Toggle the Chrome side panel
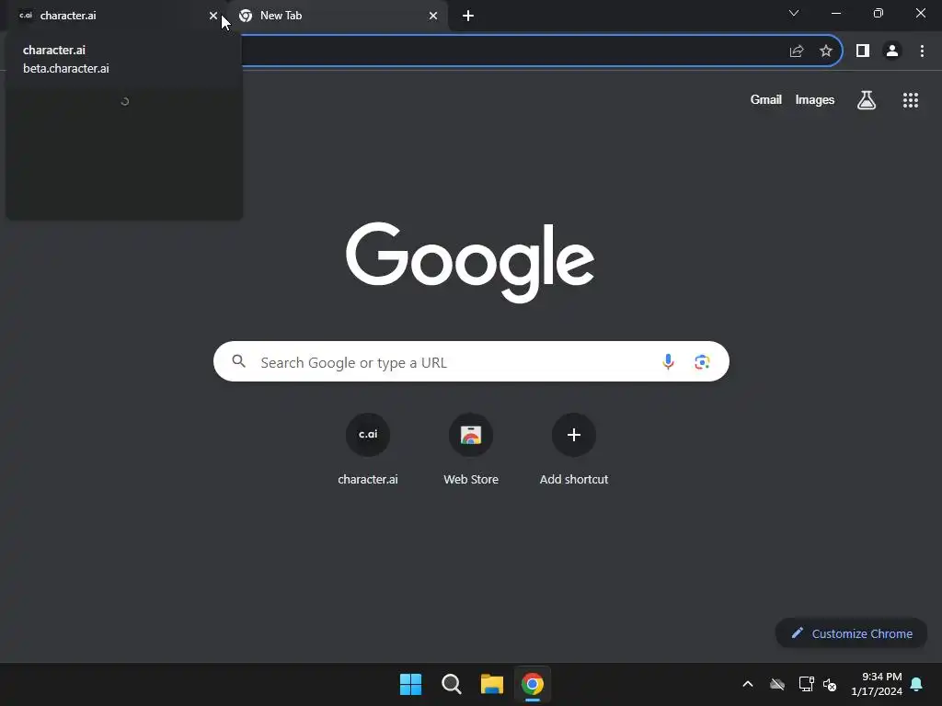 coord(863,51)
